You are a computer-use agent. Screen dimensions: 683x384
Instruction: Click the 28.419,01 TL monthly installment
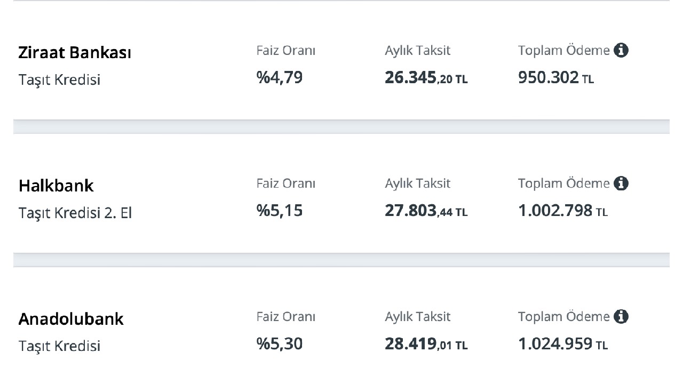(x=426, y=344)
